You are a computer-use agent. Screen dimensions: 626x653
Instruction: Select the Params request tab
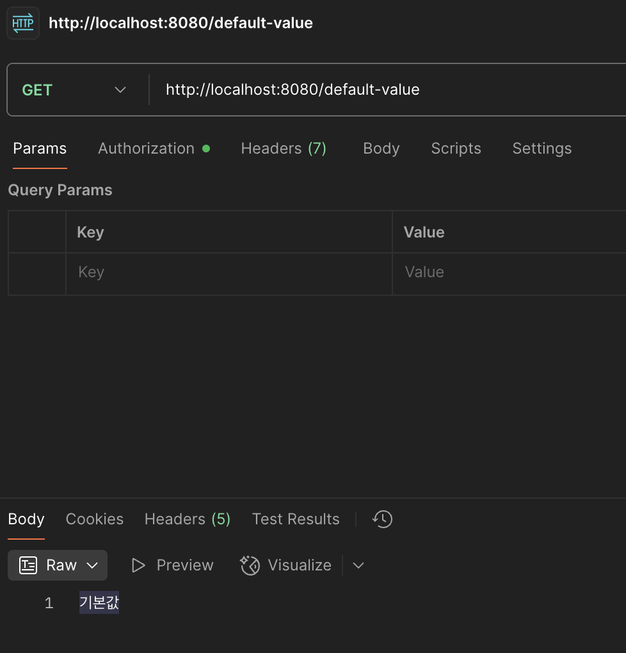click(x=40, y=149)
